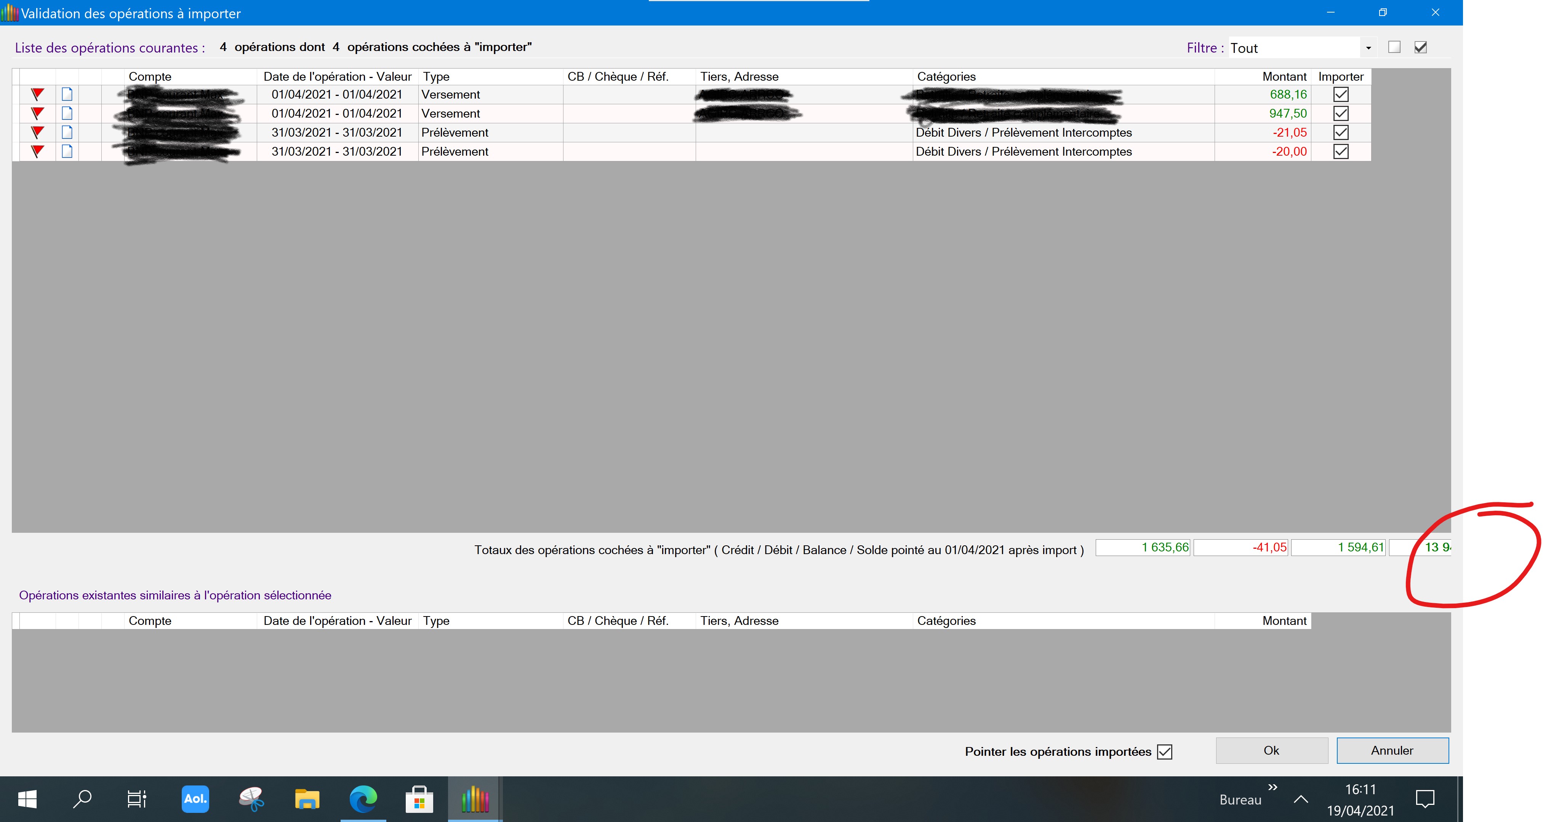Open Microsoft Edge from the taskbar

pos(363,799)
